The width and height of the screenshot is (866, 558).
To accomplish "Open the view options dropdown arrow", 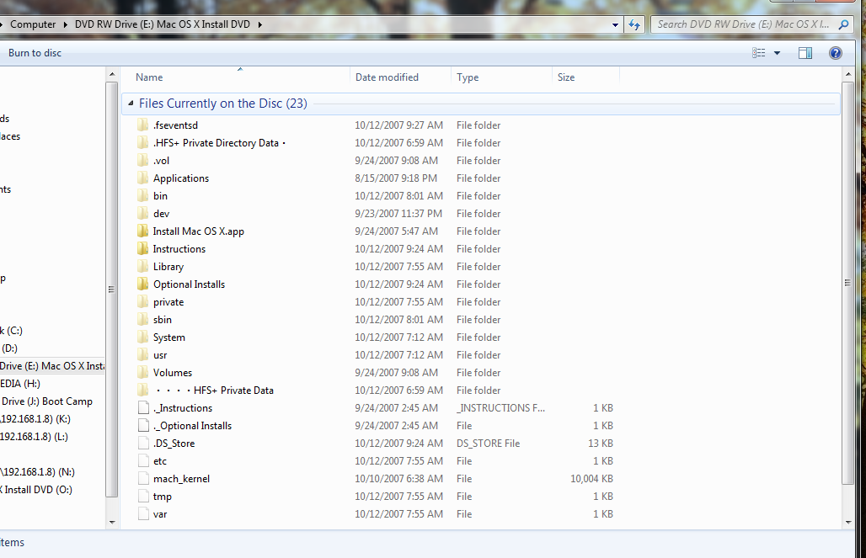I will (x=777, y=53).
